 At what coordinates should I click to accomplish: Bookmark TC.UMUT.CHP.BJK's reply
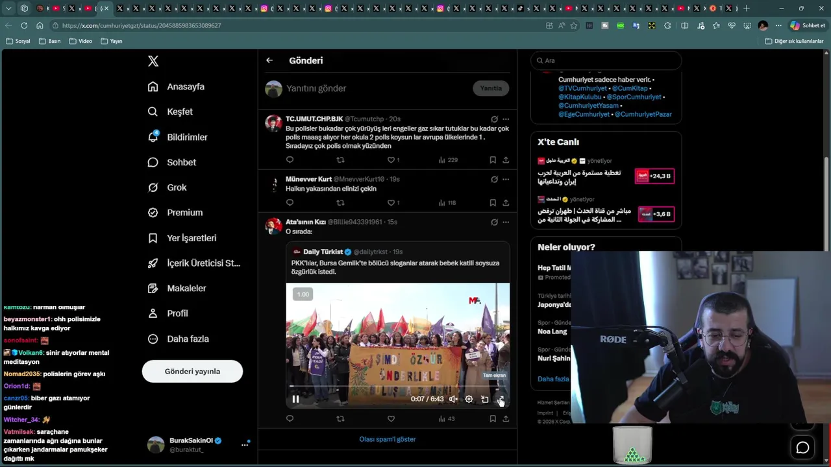coord(493,160)
